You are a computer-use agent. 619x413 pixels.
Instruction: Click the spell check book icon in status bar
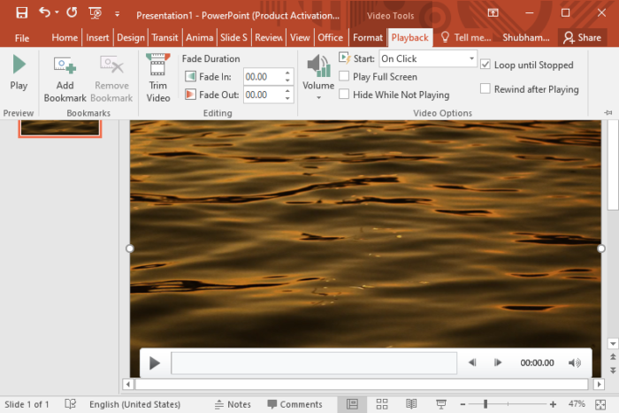point(70,404)
